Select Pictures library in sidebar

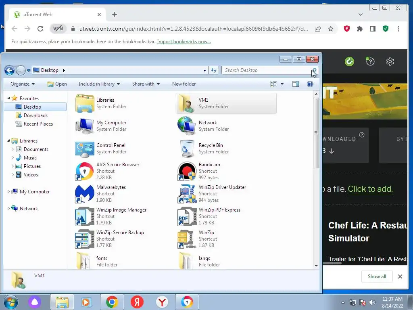click(32, 166)
